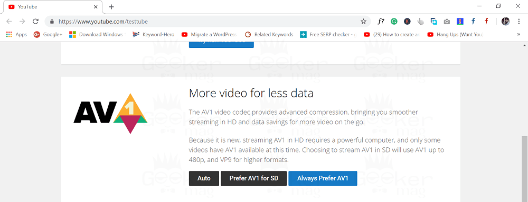Click the page vertical scrollbar thumb
The height and width of the screenshot is (202, 528).
(524, 169)
